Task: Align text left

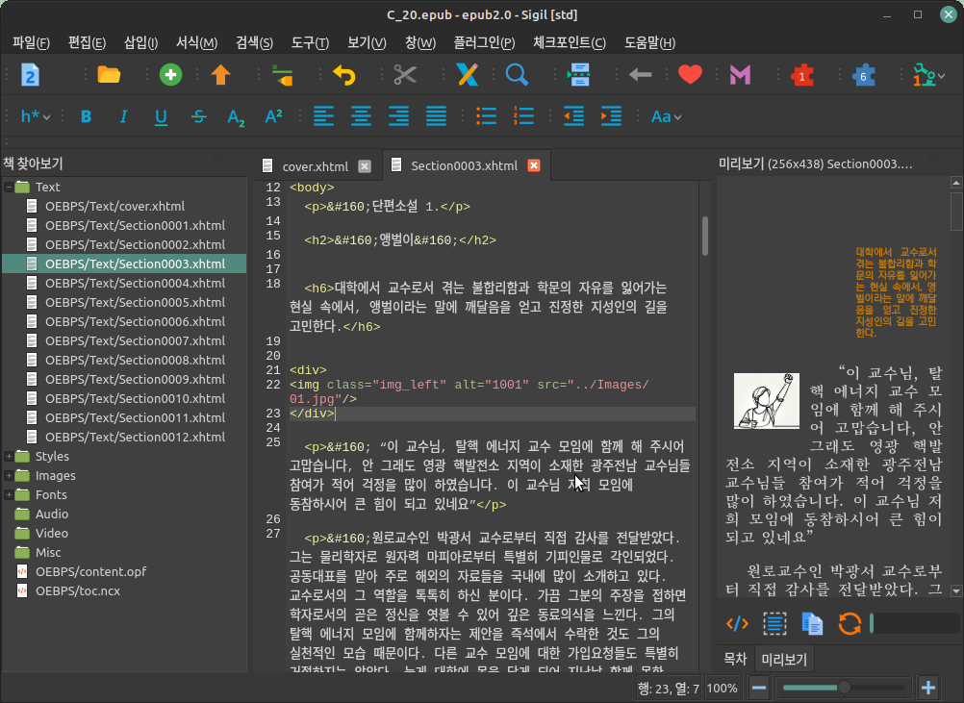Action: pos(323,116)
